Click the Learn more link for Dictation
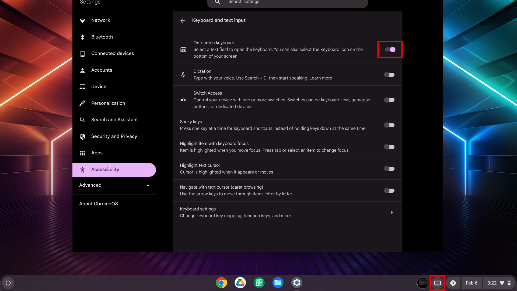 320,78
